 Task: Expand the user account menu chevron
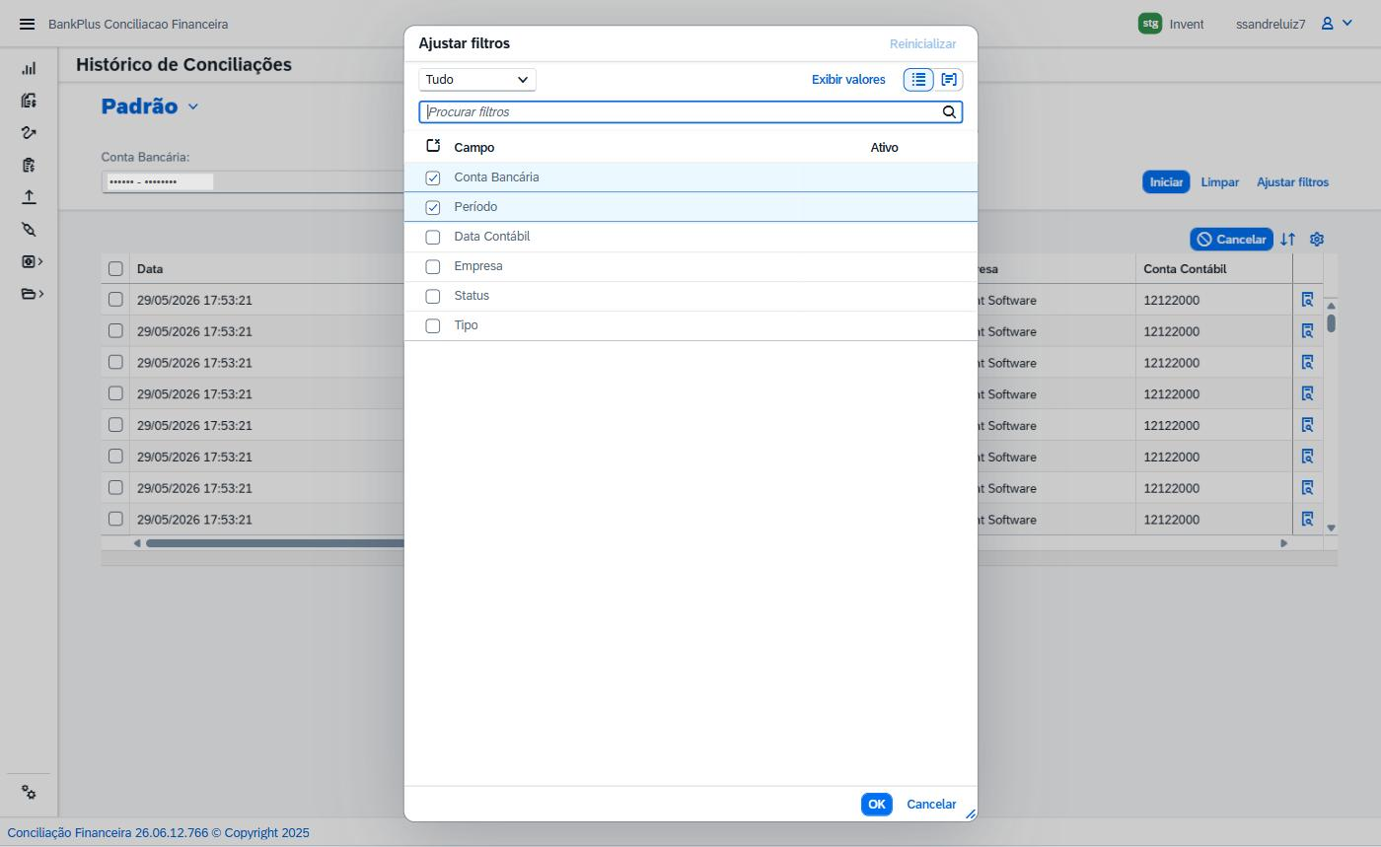coord(1347,24)
